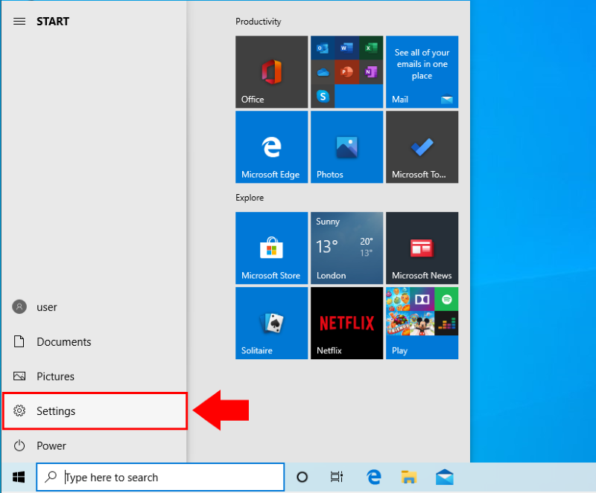Open Task View on the taskbar
The width and height of the screenshot is (596, 493).
(x=337, y=477)
